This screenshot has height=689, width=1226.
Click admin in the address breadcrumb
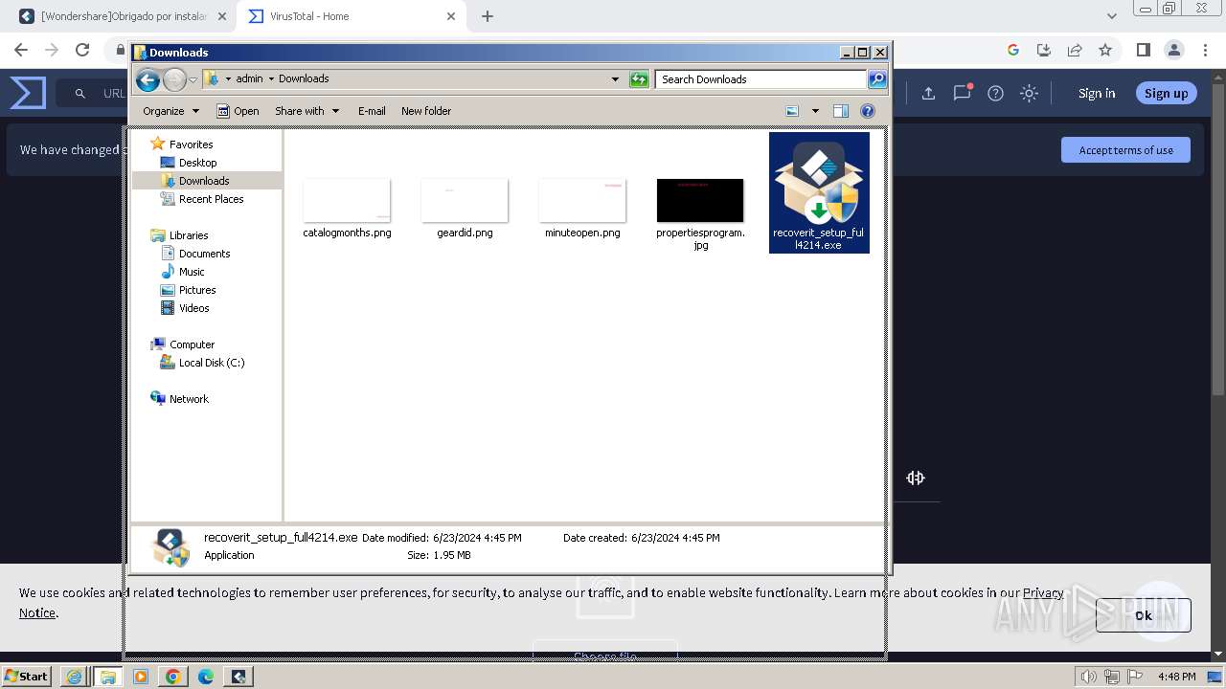(249, 79)
